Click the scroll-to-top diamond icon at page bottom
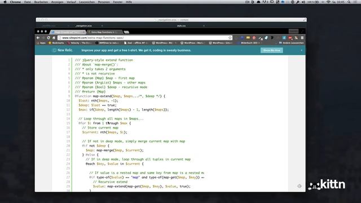Image resolution: width=361 pixels, height=203 pixels. tap(300, 186)
